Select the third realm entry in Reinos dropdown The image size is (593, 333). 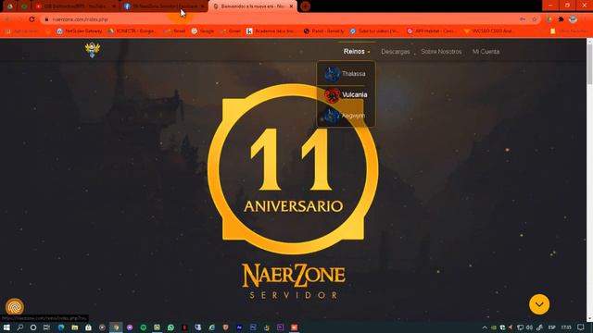coord(346,116)
